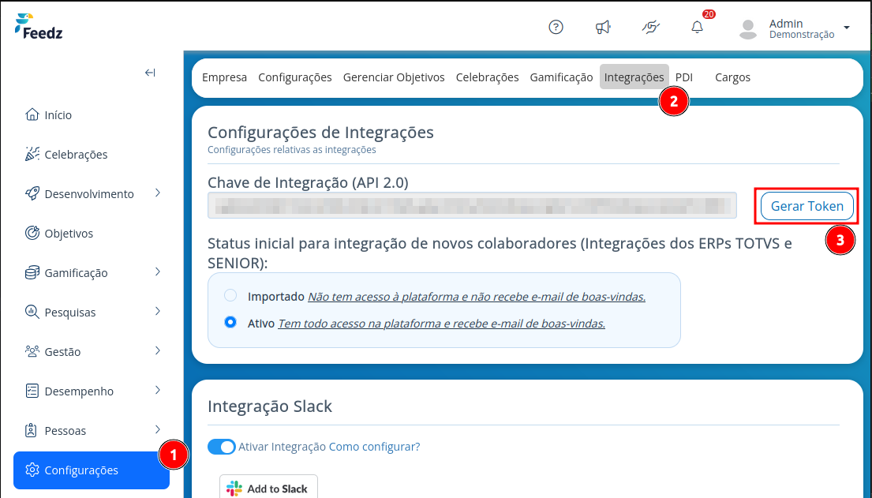Screen dimensions: 872x498
Task: Open the Configurações tab in top bar
Action: [295, 77]
